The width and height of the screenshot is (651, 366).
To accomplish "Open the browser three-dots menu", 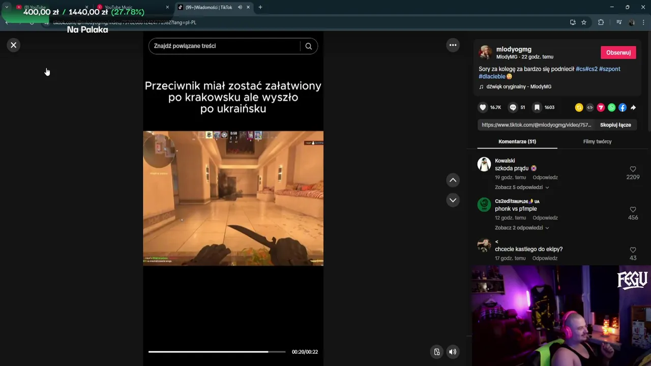I will [643, 22].
